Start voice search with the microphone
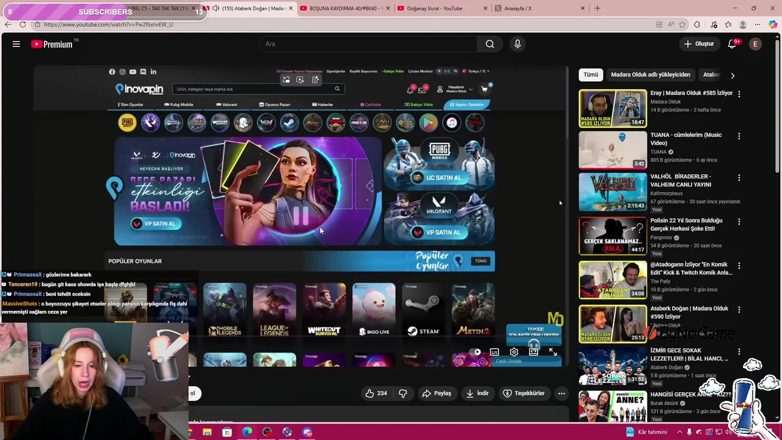The image size is (782, 440). pyautogui.click(x=517, y=44)
